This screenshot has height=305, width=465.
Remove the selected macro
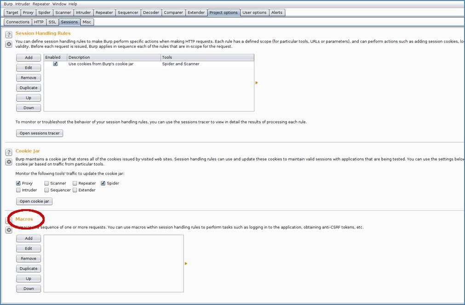pyautogui.click(x=29, y=258)
